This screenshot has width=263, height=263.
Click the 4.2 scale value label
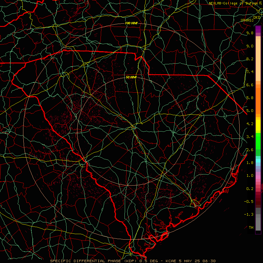[x=250, y=124]
